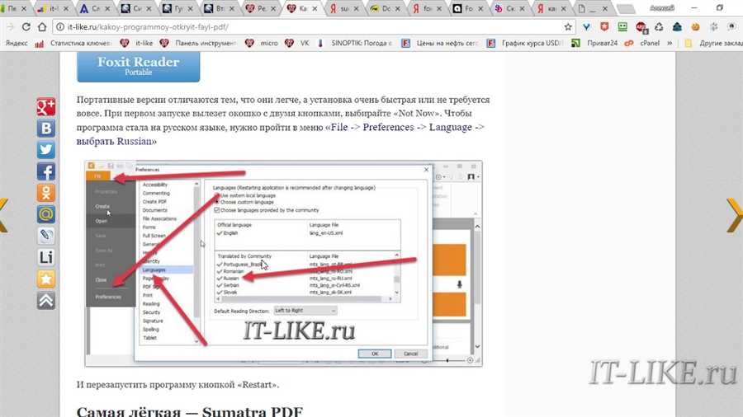743x417 pixels.
Task: Share the article on Twitter
Action: [45, 149]
